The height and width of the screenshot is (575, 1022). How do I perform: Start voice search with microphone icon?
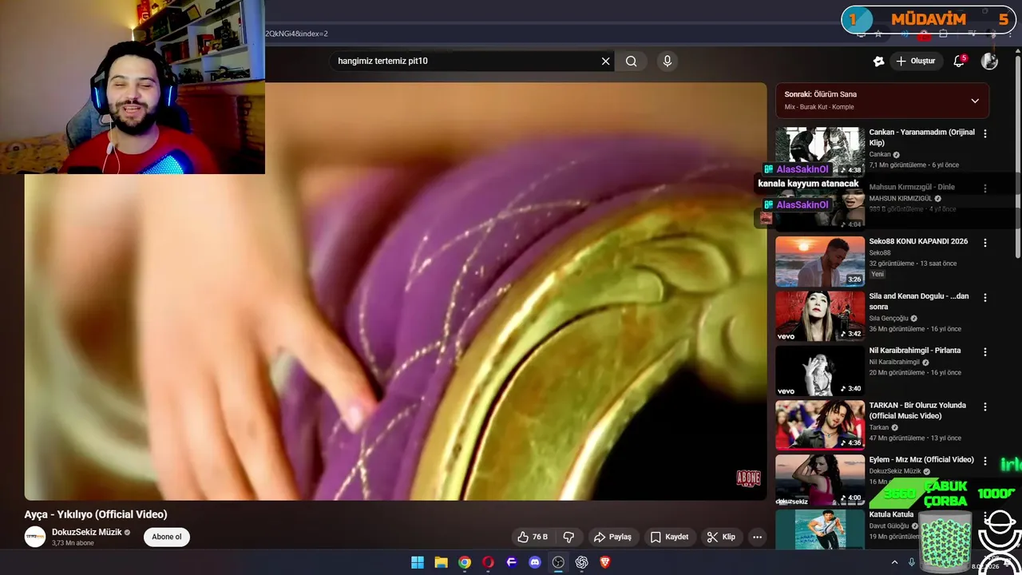coord(667,61)
